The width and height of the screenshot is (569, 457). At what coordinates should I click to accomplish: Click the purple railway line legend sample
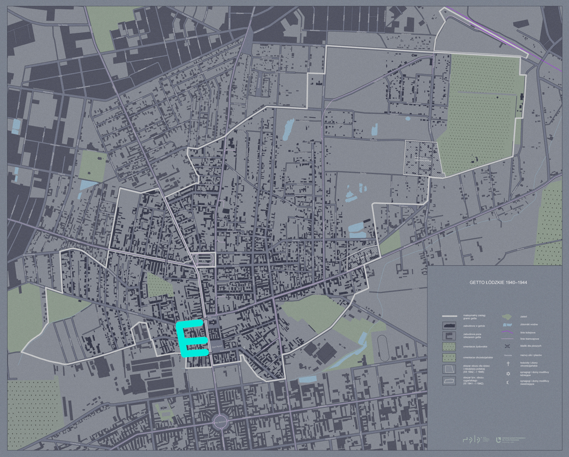click(507, 332)
